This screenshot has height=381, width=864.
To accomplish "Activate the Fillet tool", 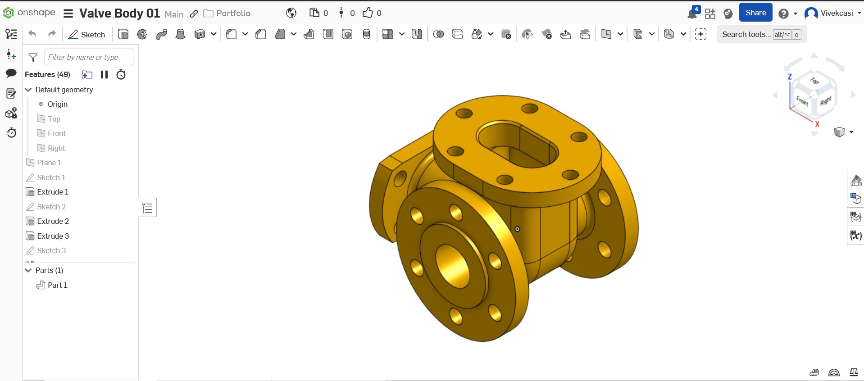I will coord(232,34).
